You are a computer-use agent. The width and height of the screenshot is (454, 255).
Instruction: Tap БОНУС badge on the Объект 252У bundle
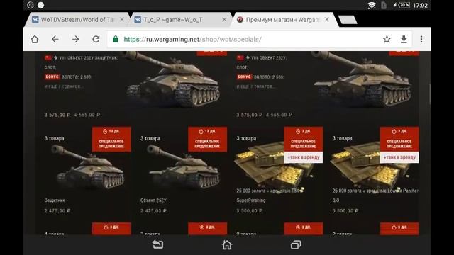pyautogui.click(x=244, y=77)
